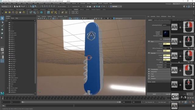Screen dimensions: 195x110
Task: Select the arrow Select tool in toolbox
Action: point(2,18)
